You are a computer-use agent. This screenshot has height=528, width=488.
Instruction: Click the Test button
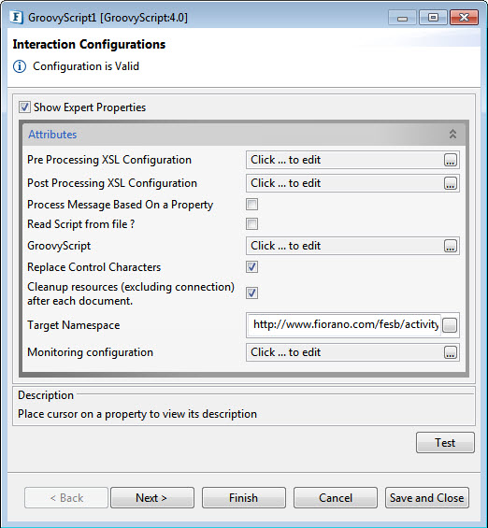[445, 442]
